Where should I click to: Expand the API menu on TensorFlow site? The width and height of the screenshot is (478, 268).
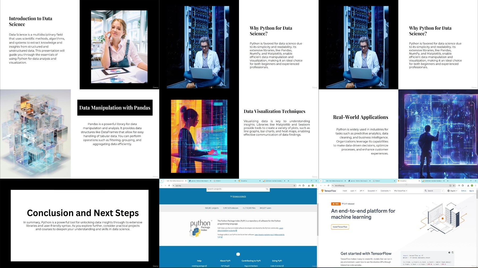tap(362, 191)
